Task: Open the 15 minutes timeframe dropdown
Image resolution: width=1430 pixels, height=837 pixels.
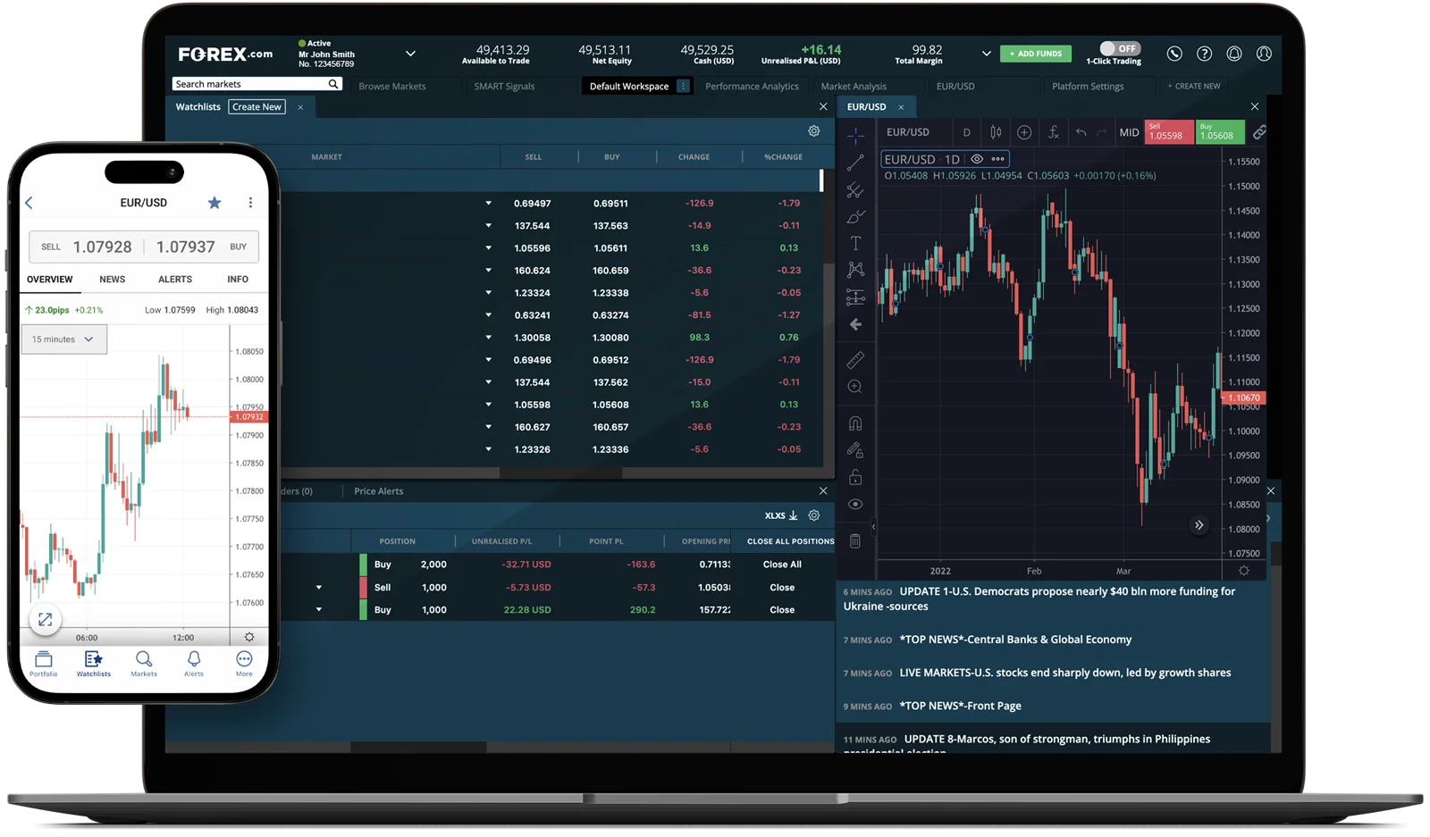Action: [63, 339]
